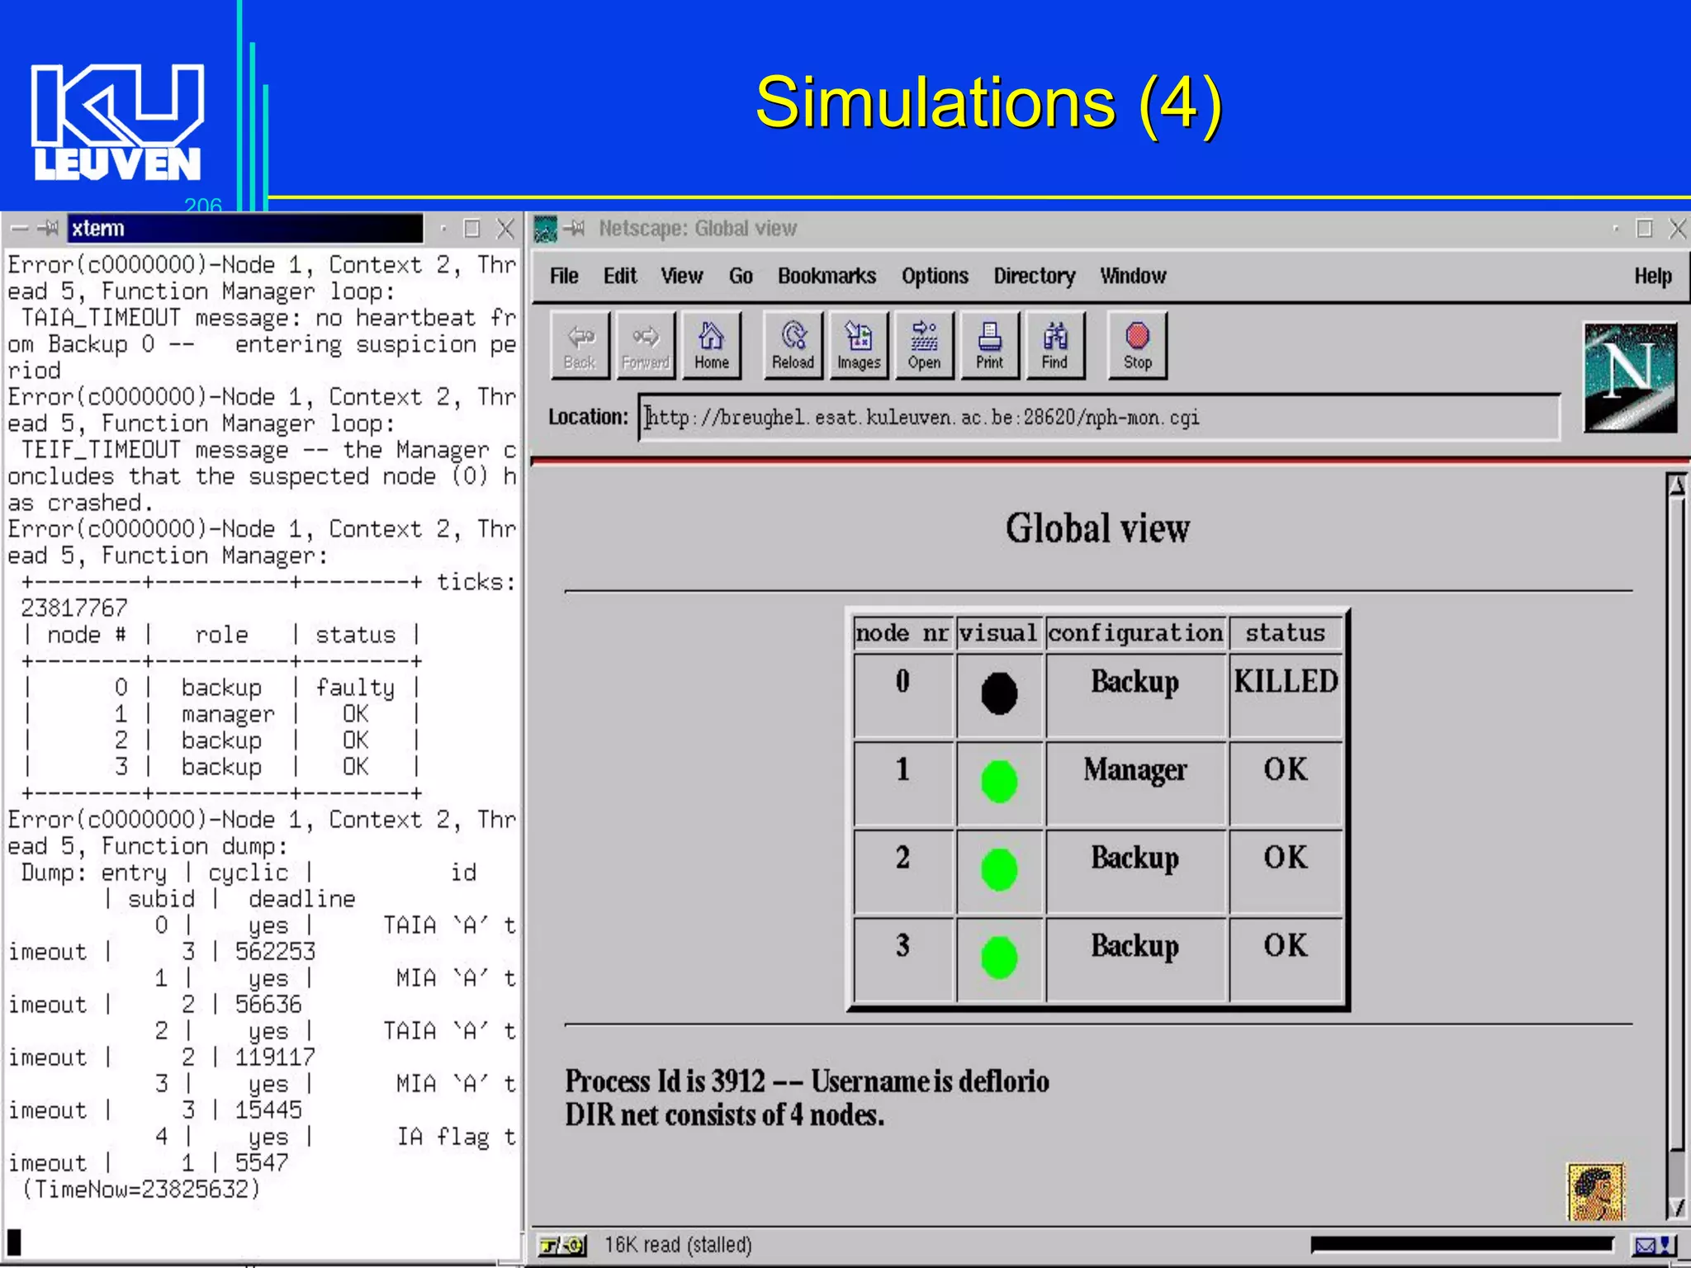
Task: Click '16K read (stalled)' status text
Action: tap(678, 1245)
